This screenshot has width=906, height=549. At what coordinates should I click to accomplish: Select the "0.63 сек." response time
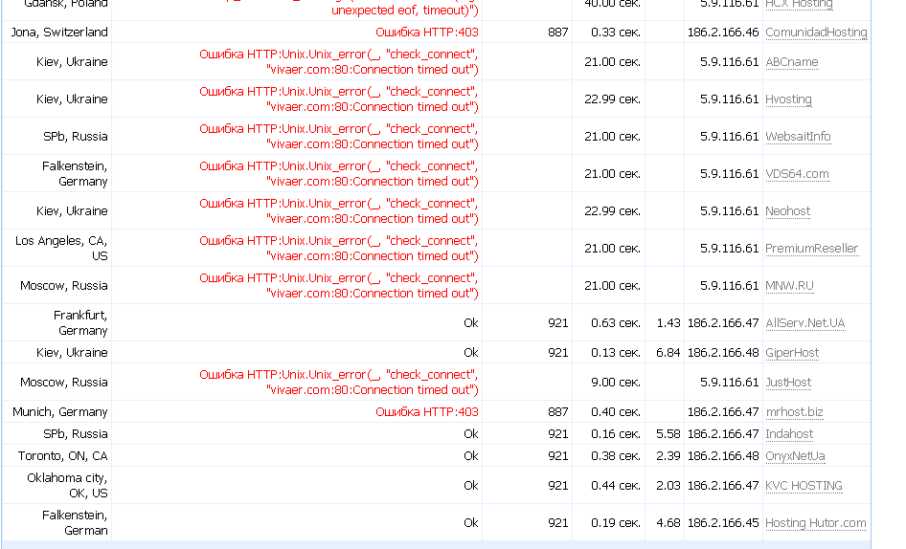[616, 323]
